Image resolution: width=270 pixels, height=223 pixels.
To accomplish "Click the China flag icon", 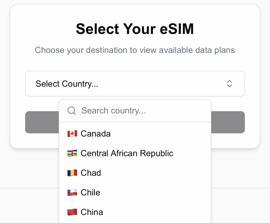I will point(72,212).
